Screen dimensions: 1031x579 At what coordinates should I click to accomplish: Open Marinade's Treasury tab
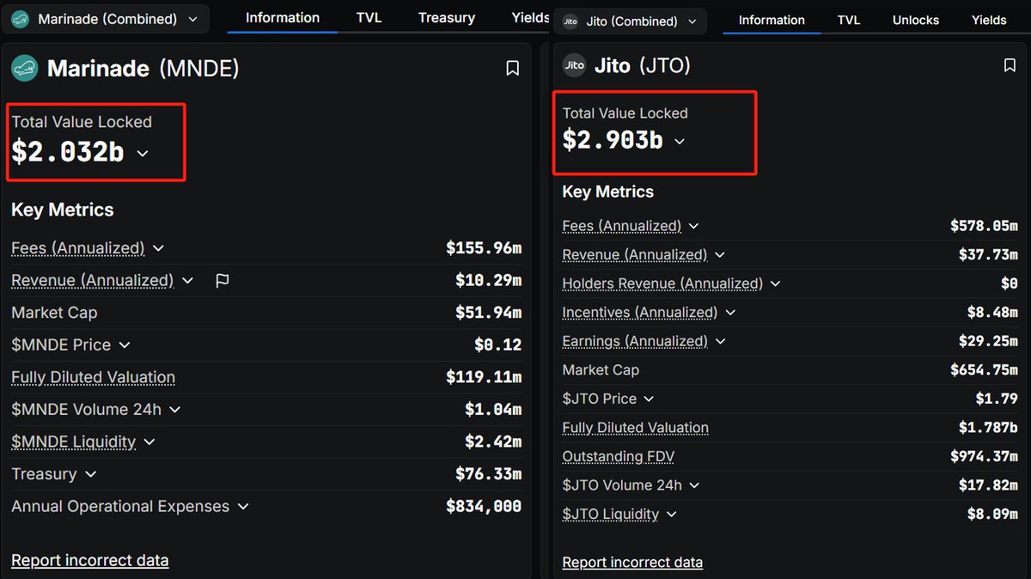(447, 17)
